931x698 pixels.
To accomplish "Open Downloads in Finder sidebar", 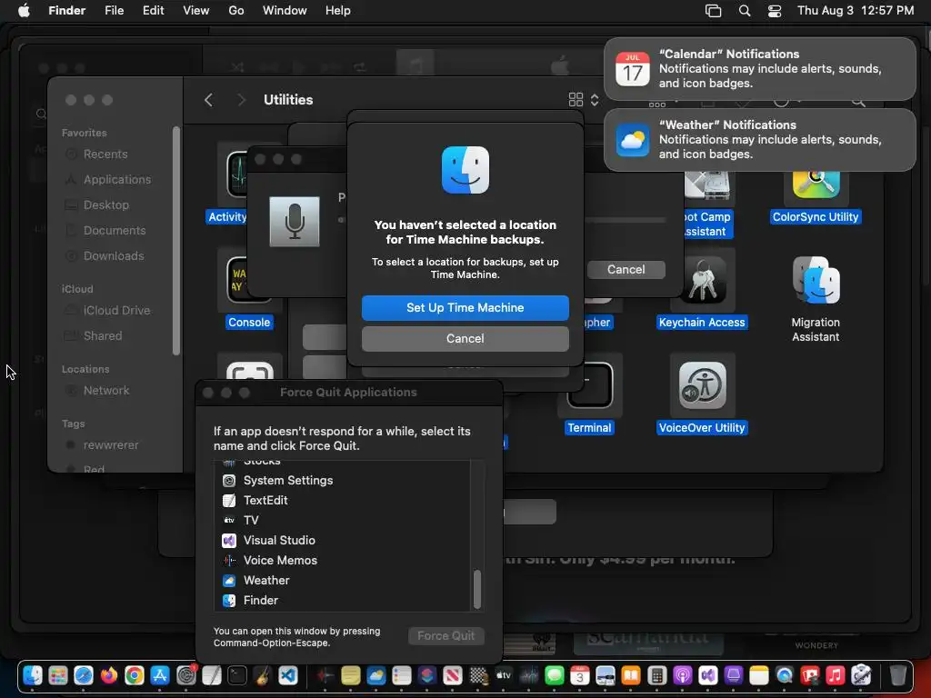I will [105, 255].
